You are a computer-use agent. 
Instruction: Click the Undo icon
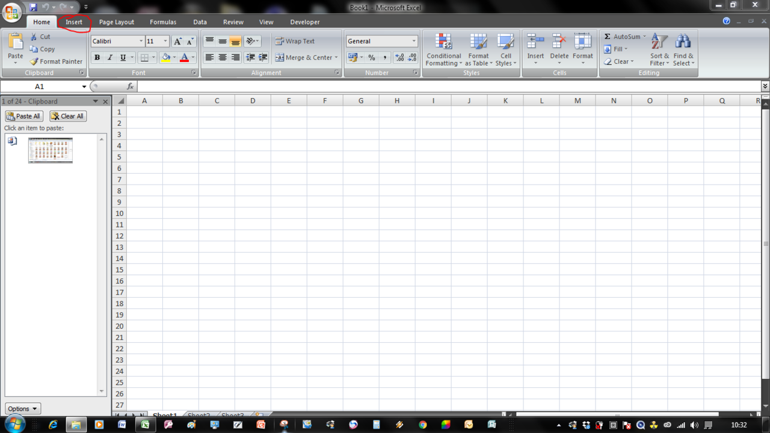point(45,7)
